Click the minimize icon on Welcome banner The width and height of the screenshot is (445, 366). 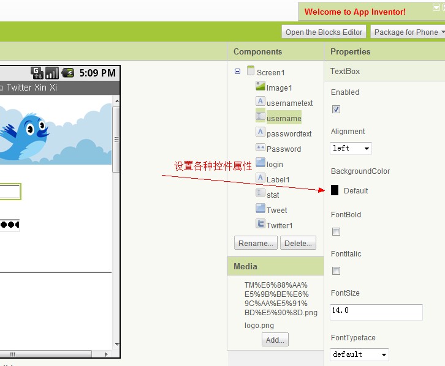tap(436, 7)
